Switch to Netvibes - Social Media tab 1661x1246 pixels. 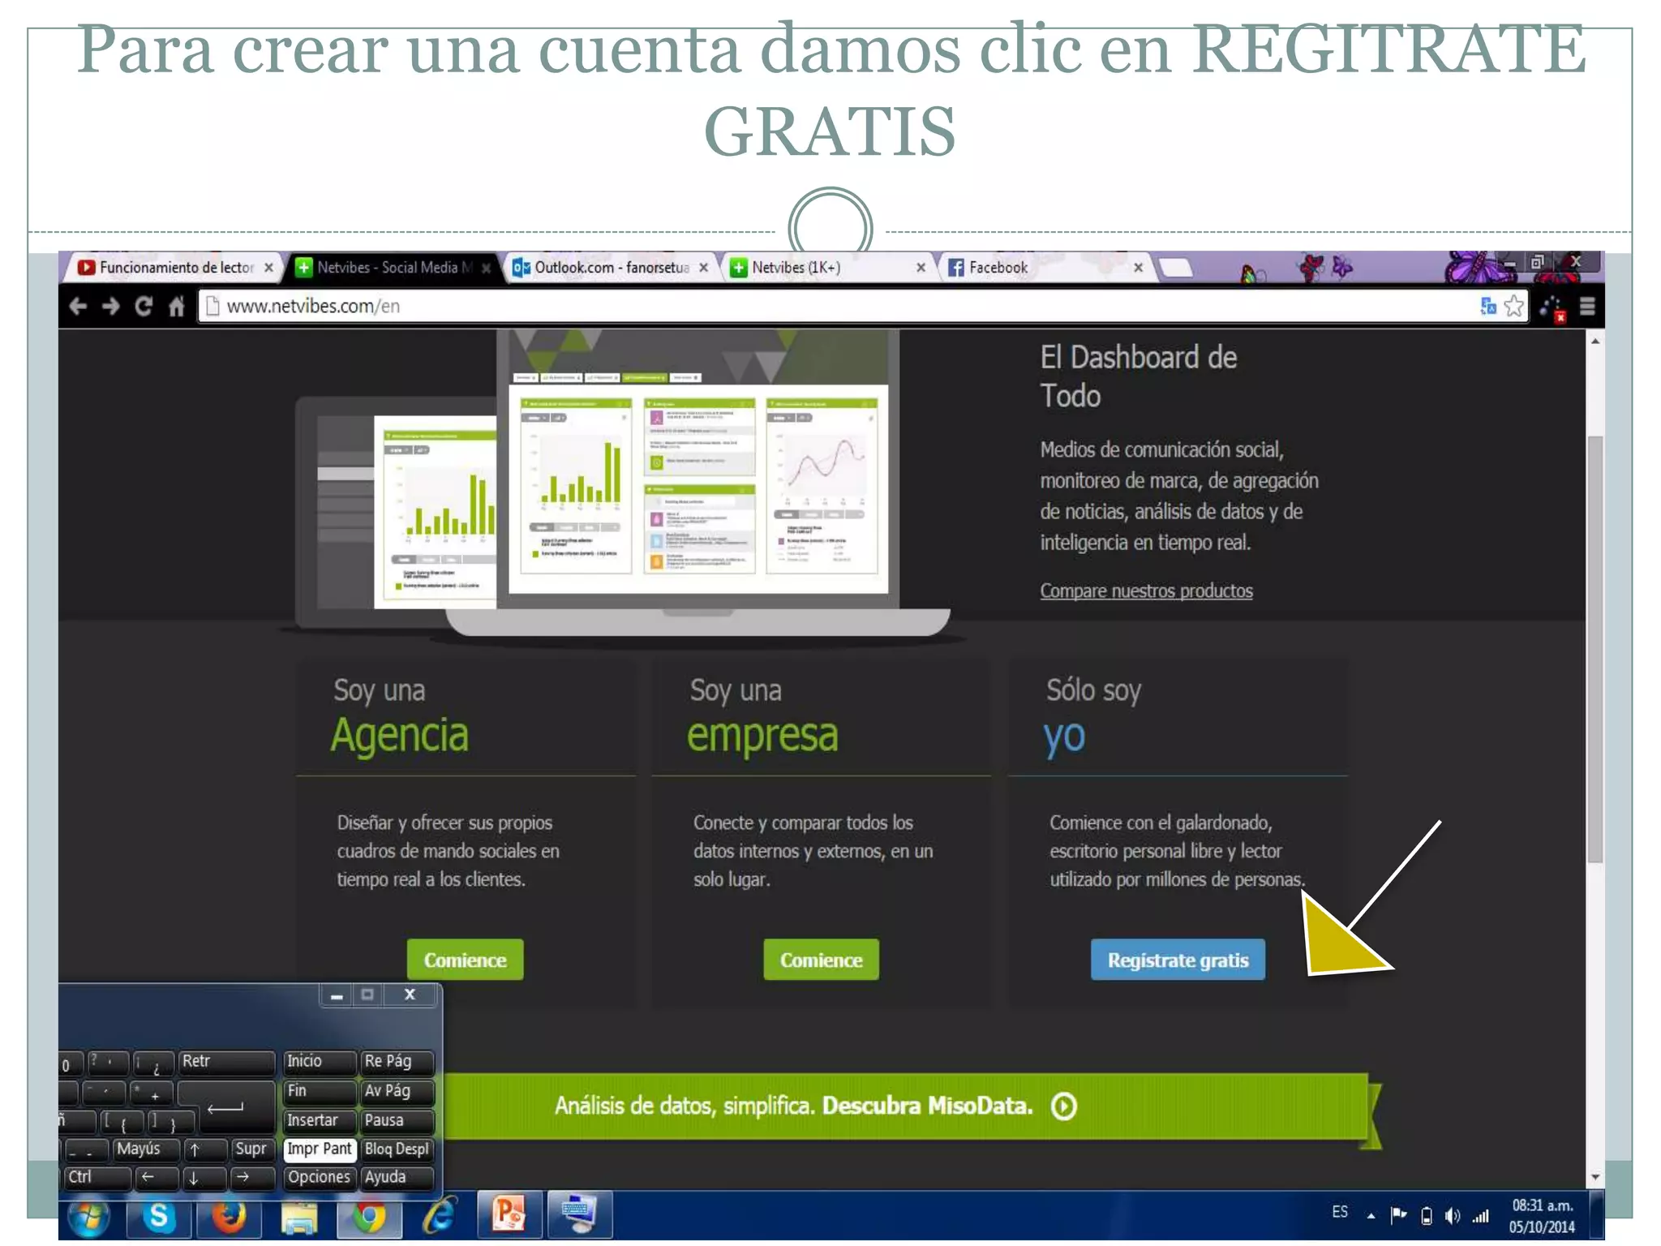click(x=393, y=268)
